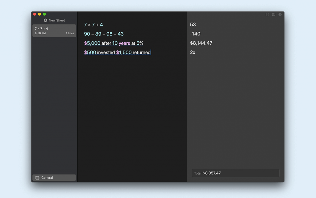Toggle the sidebar layout icon in the top right

pyautogui.click(x=267, y=14)
